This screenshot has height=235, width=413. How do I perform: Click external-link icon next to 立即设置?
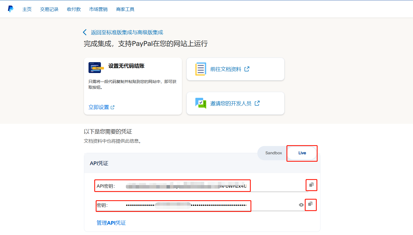point(113,107)
